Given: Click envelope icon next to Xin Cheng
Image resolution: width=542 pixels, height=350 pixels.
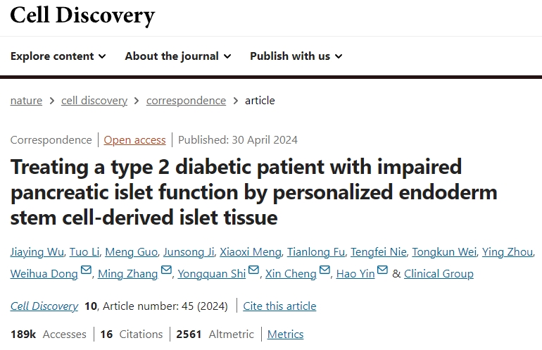Looking at the screenshot, I should click(325, 271).
